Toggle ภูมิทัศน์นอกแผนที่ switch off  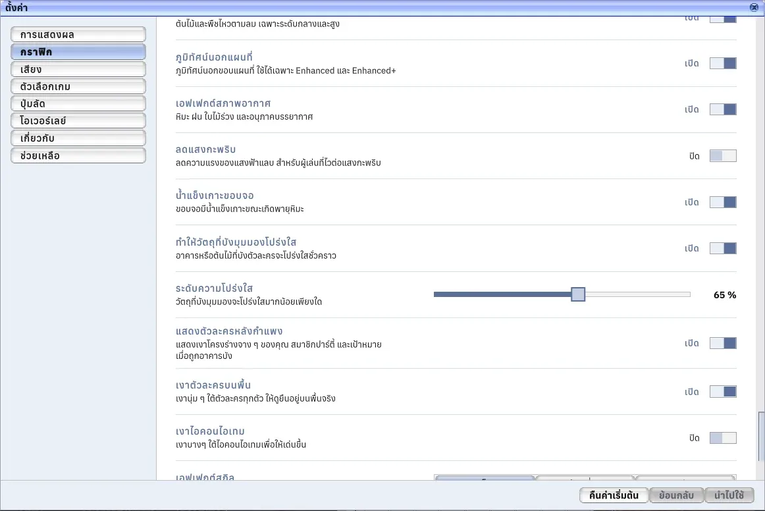[x=723, y=63]
